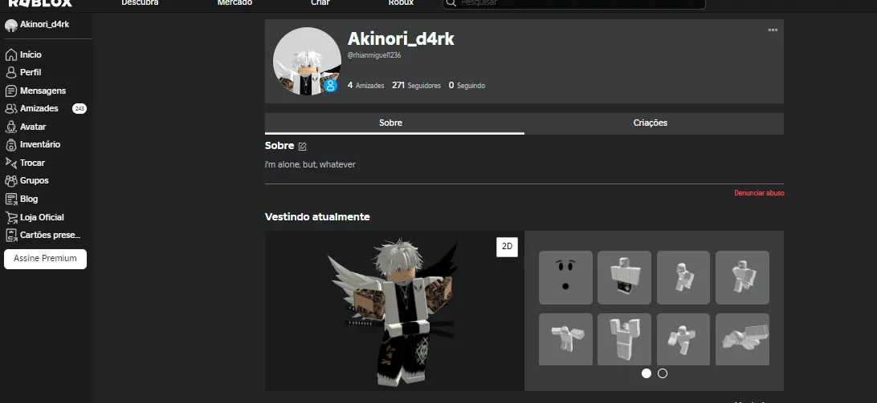877x403 pixels.
Task: Open the Inventário backpack icon
Action: click(x=10, y=144)
